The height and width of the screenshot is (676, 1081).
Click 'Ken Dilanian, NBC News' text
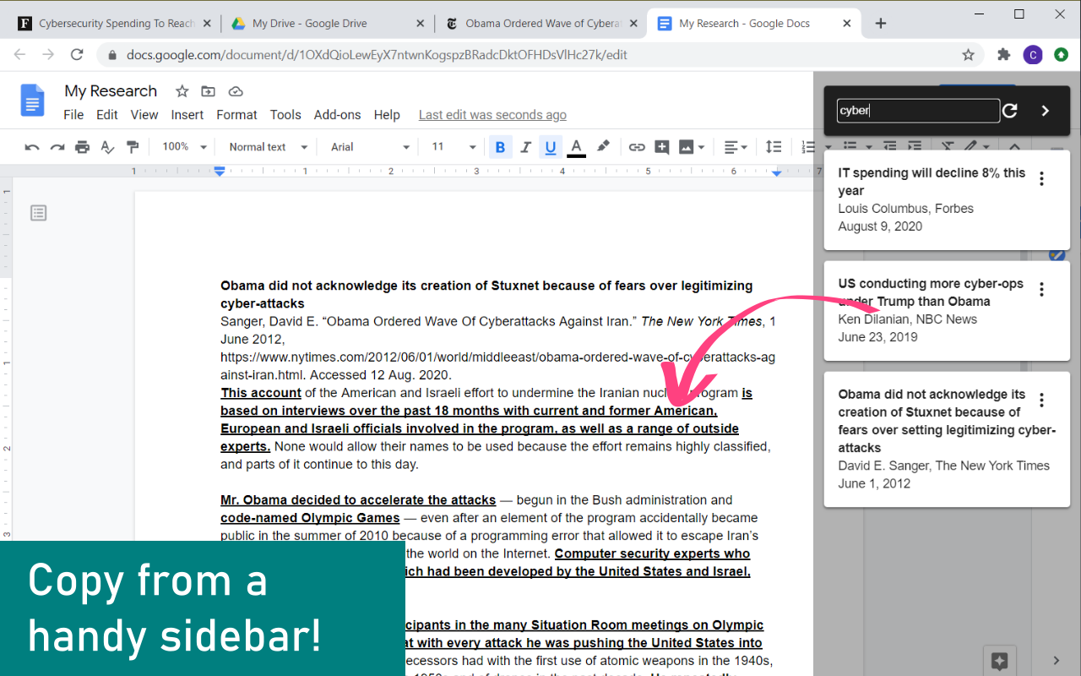point(907,319)
